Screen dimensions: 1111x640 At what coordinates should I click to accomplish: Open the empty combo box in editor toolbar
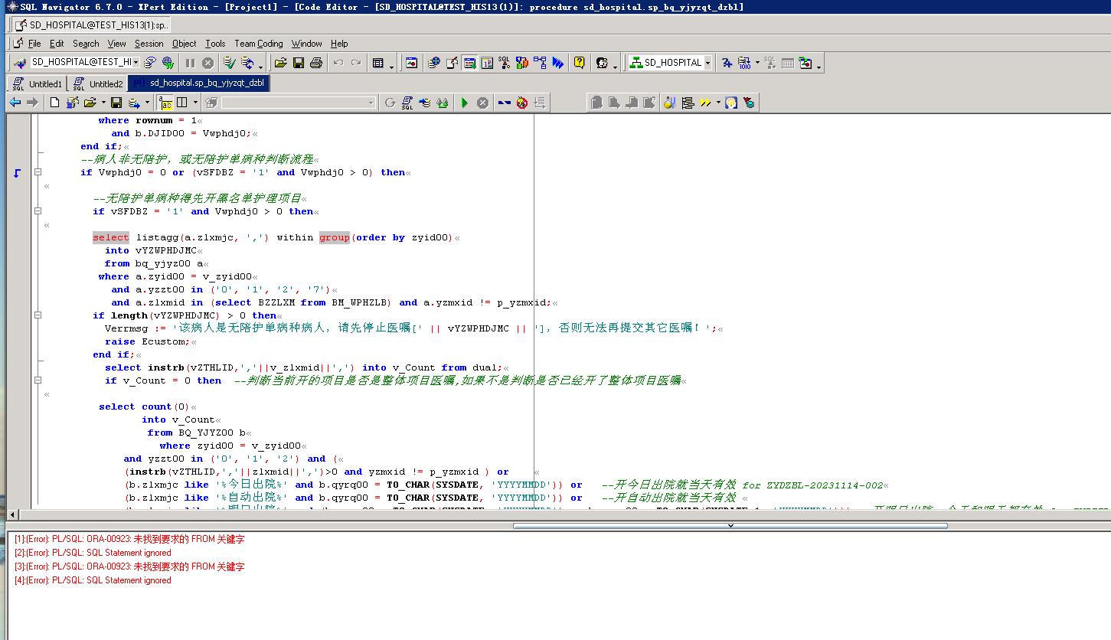pyautogui.click(x=371, y=103)
